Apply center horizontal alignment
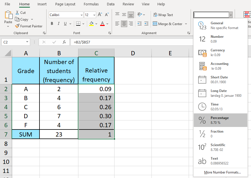251x178 pixels. point(124,24)
